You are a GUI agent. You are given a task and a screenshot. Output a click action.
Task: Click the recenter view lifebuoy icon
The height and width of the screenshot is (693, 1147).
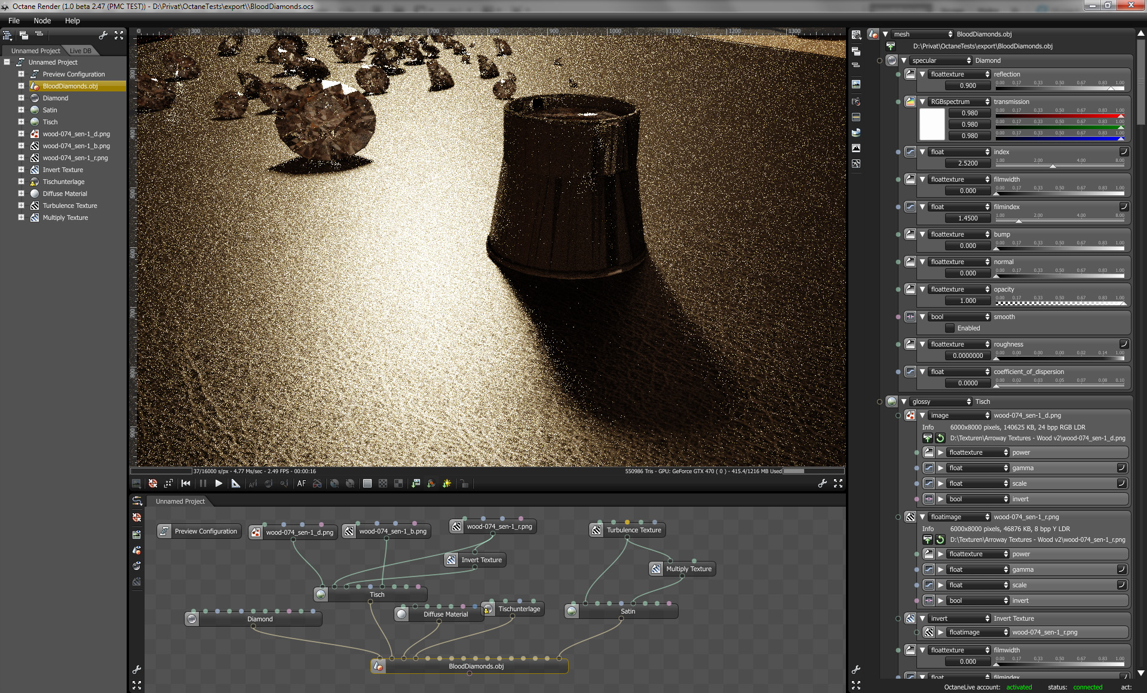point(153,483)
